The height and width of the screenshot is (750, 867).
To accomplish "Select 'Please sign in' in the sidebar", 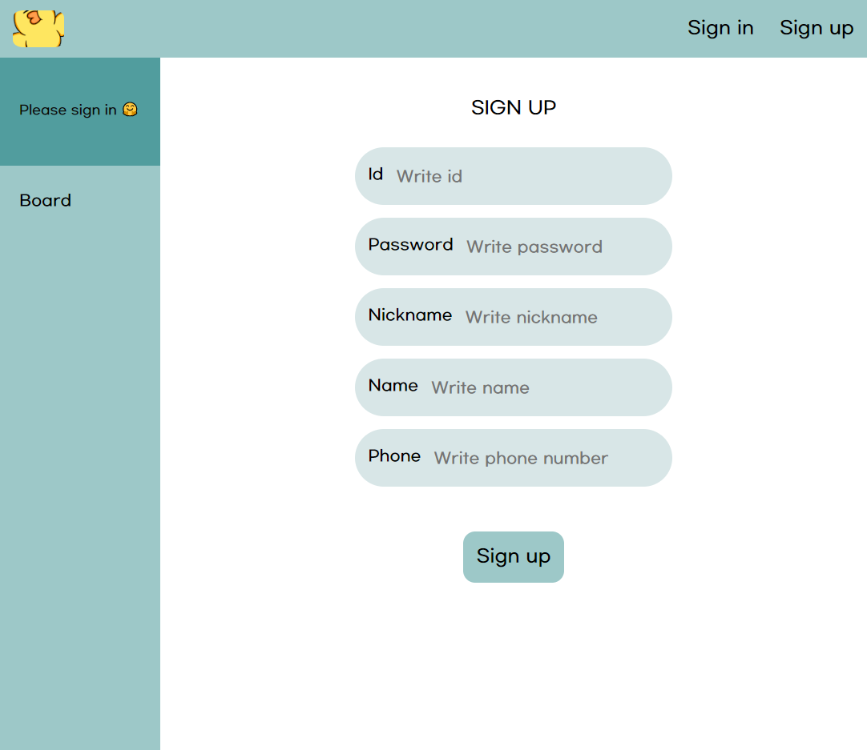I will [71, 110].
